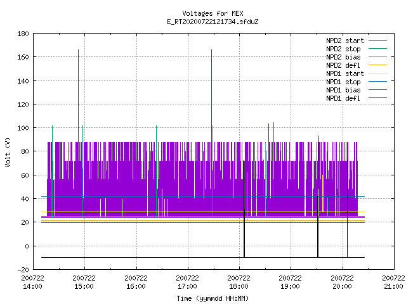The image size is (406, 304).
Task: Click the 'NPD2 defl' legend label
Action: tap(343, 65)
